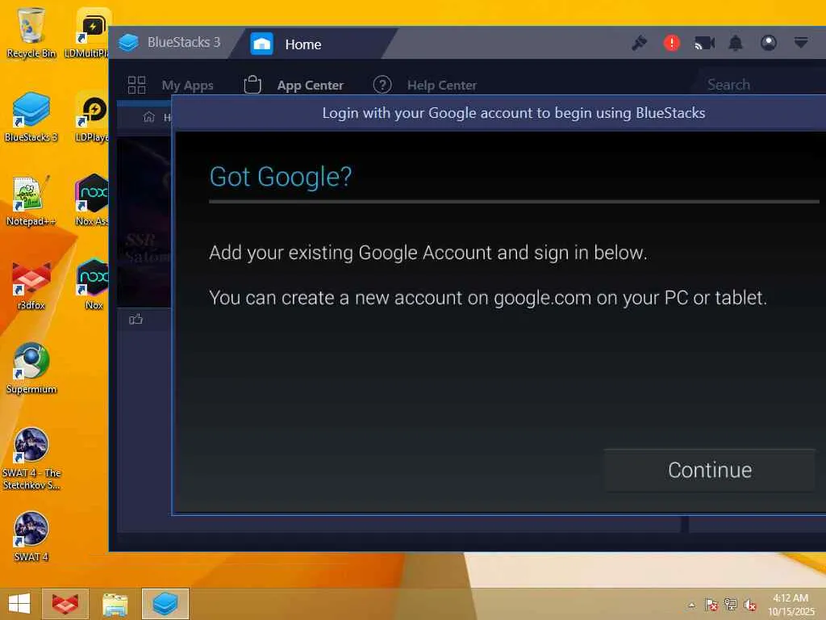Image resolution: width=826 pixels, height=620 pixels.
Task: Click the 'Got Google?' heading text
Action: 280,177
